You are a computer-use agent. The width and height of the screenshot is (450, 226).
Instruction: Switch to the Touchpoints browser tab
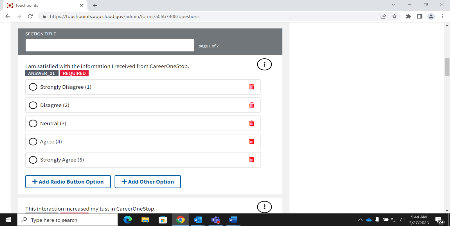click(x=42, y=5)
